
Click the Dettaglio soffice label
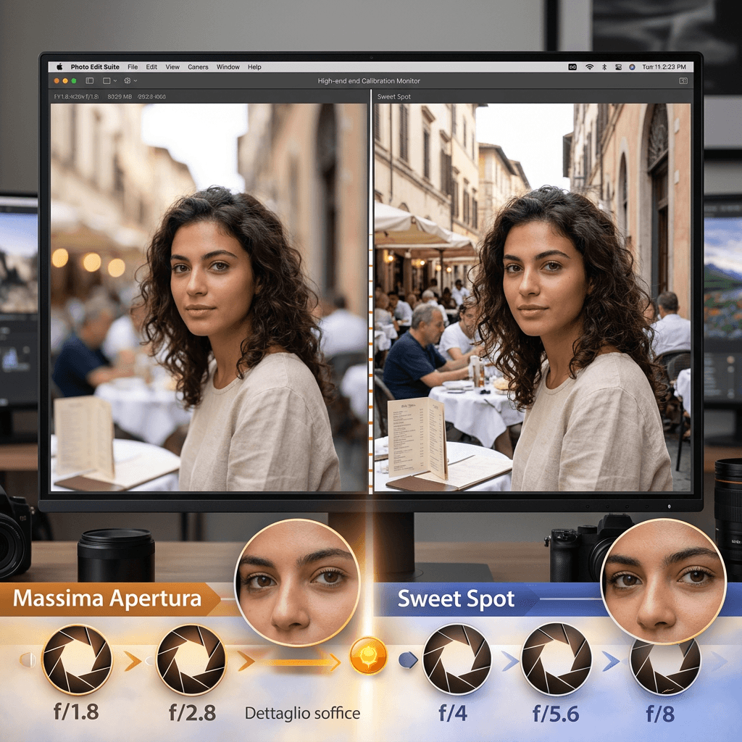(x=302, y=713)
